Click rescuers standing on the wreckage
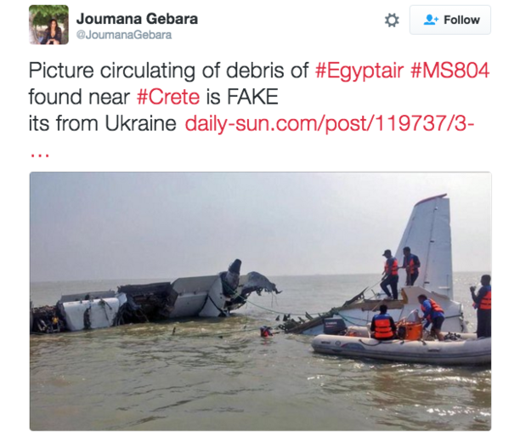Viewport: 520px width, 437px height. tap(400, 273)
